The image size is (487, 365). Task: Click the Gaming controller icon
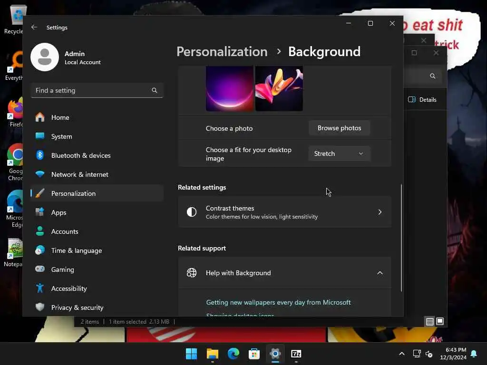click(40, 269)
